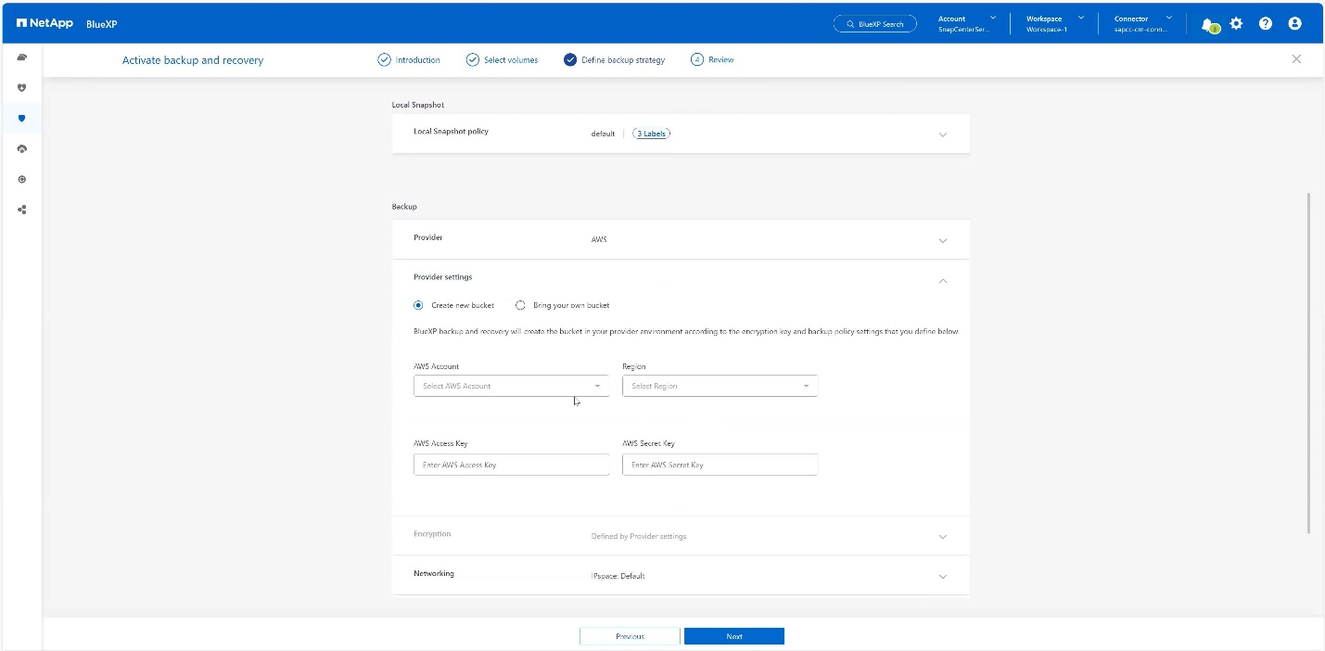Open the Select AWS Account dropdown
The height and width of the screenshot is (651, 1325).
[511, 386]
